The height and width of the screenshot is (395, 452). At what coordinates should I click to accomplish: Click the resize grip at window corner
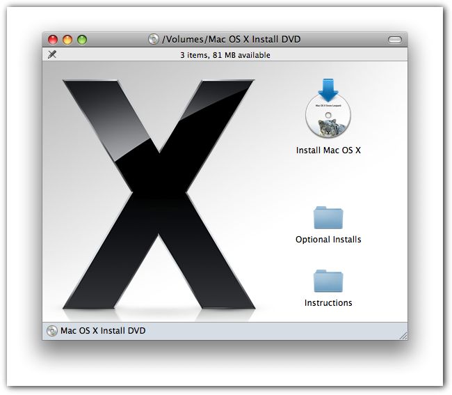point(403,335)
